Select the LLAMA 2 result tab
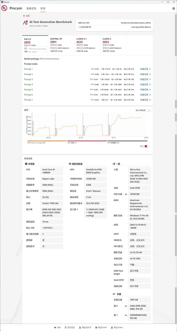177x331 pixels. click(113, 45)
